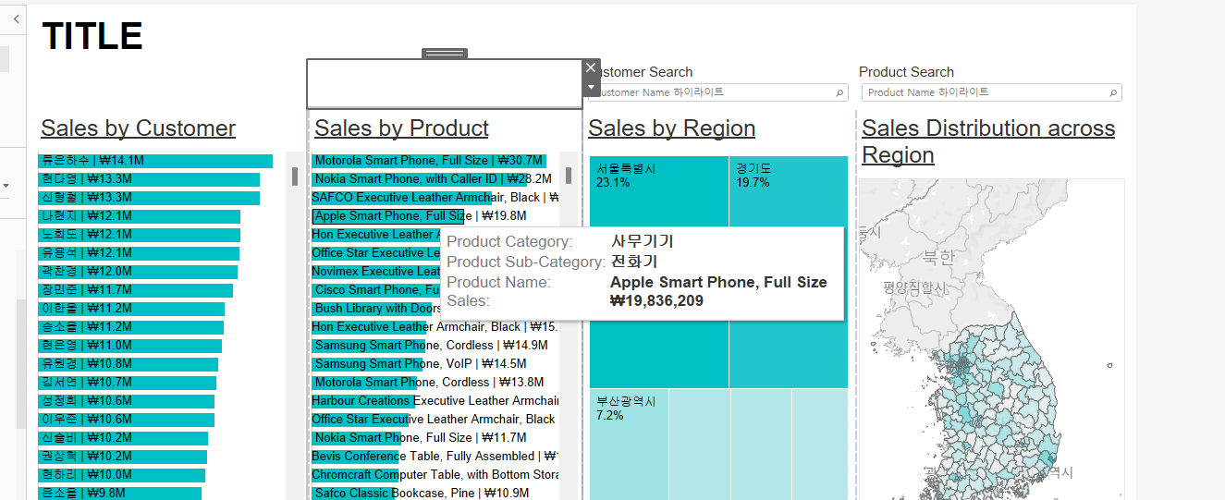
Task: Select the Sales by Region heading
Action: pos(671,128)
